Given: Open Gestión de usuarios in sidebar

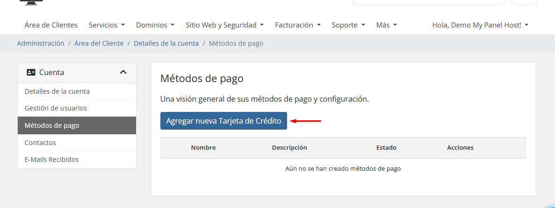Looking at the screenshot, I should [x=56, y=108].
